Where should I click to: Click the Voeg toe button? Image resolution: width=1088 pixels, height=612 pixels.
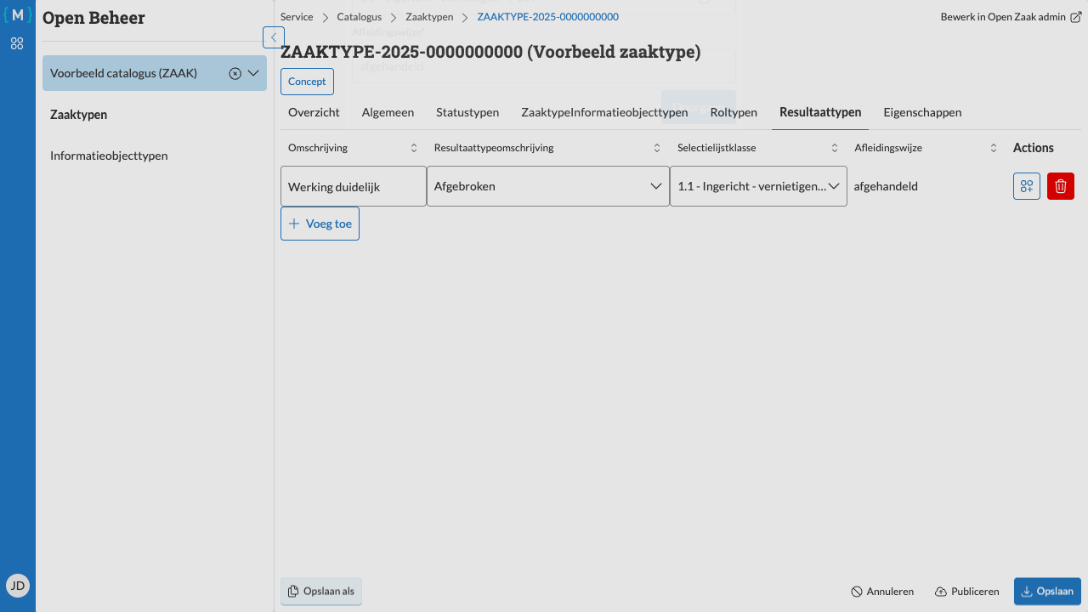click(x=320, y=224)
